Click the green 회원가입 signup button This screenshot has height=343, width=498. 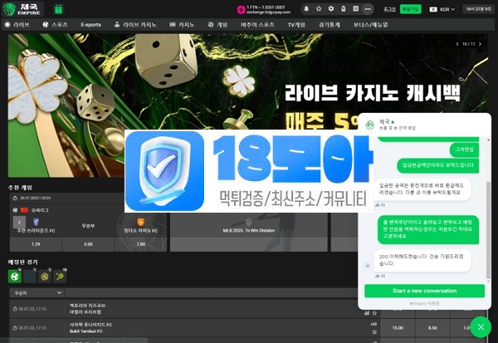pyautogui.click(x=410, y=9)
